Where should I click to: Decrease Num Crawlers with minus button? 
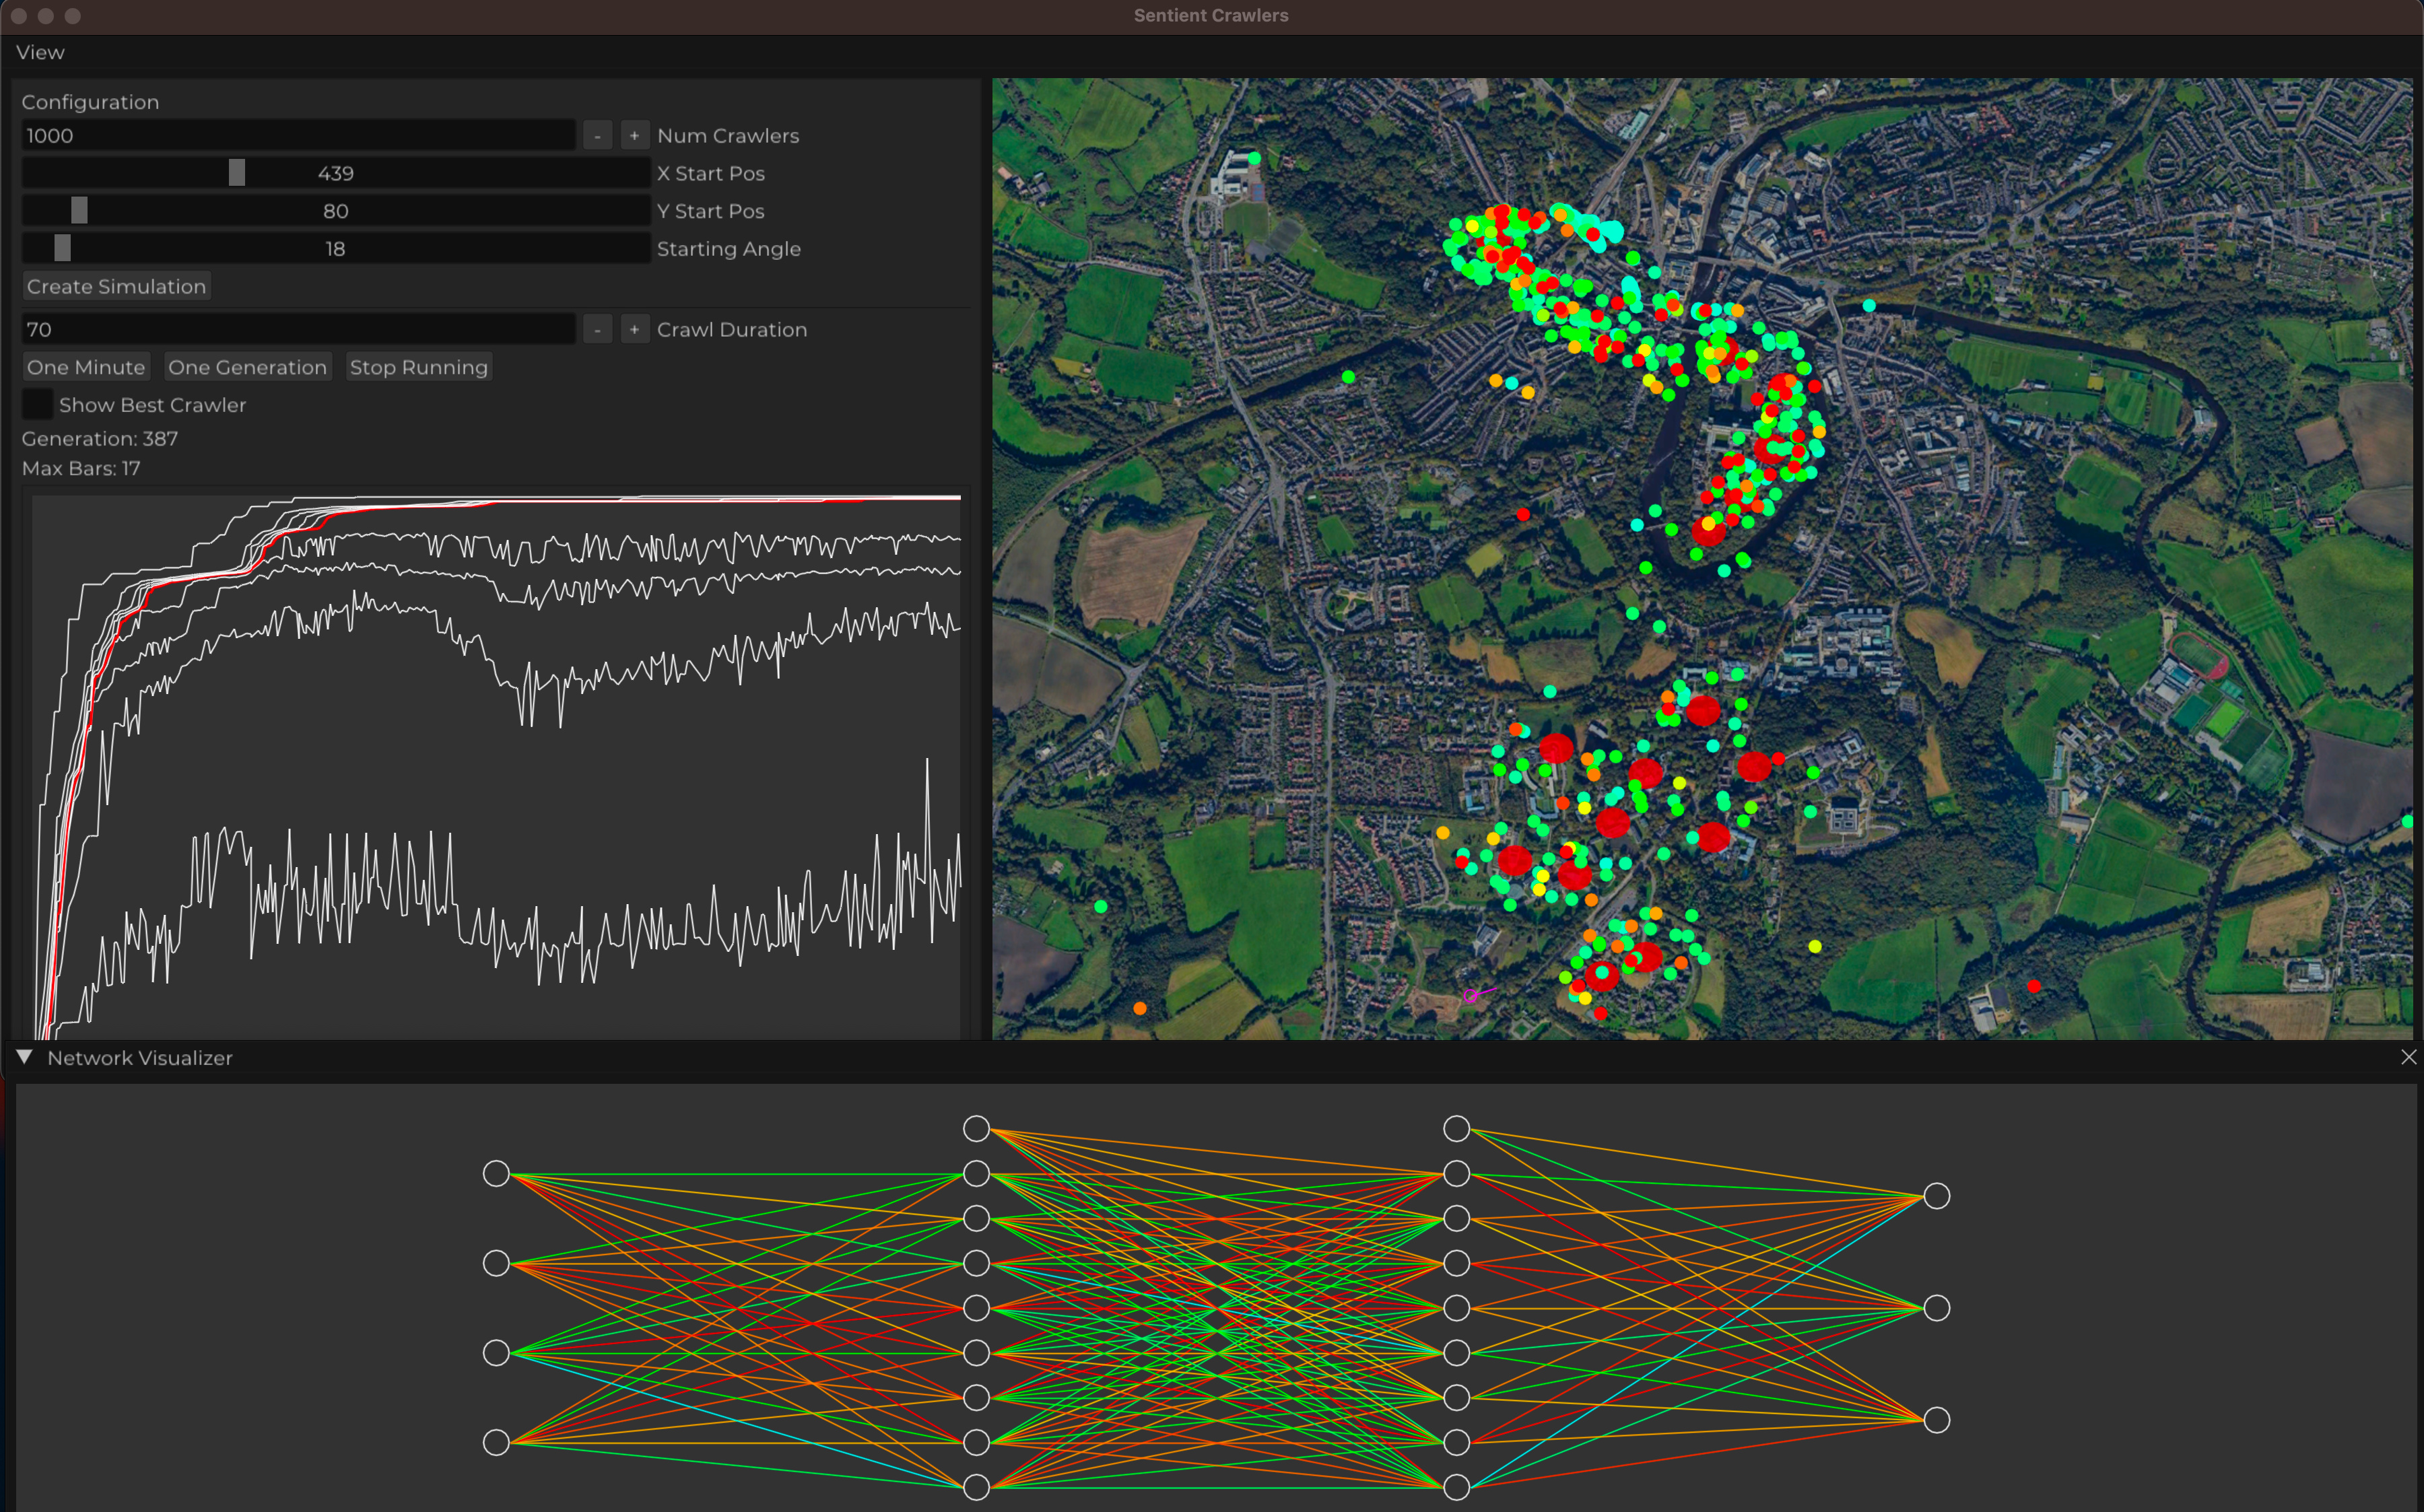597,135
